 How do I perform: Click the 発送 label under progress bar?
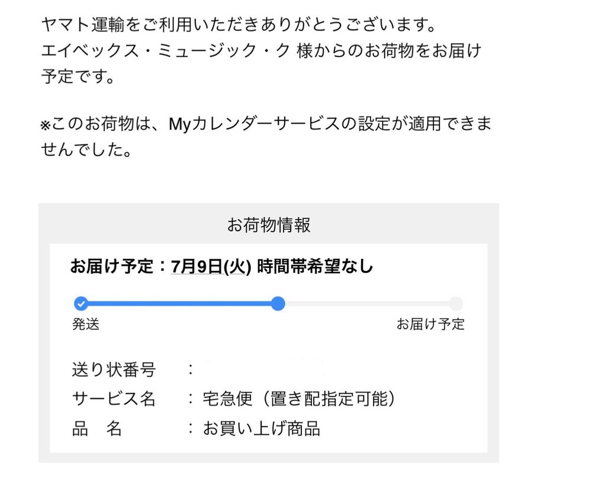tap(86, 324)
